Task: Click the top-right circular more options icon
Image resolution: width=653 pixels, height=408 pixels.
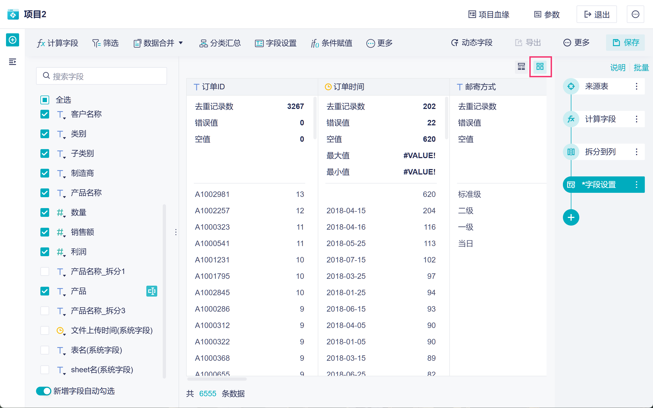Action: 635,14
